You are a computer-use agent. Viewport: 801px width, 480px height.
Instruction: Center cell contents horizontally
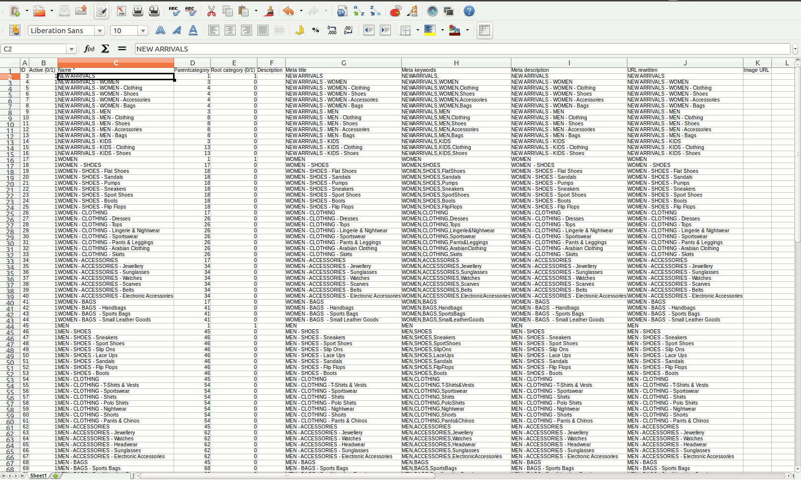(230, 30)
